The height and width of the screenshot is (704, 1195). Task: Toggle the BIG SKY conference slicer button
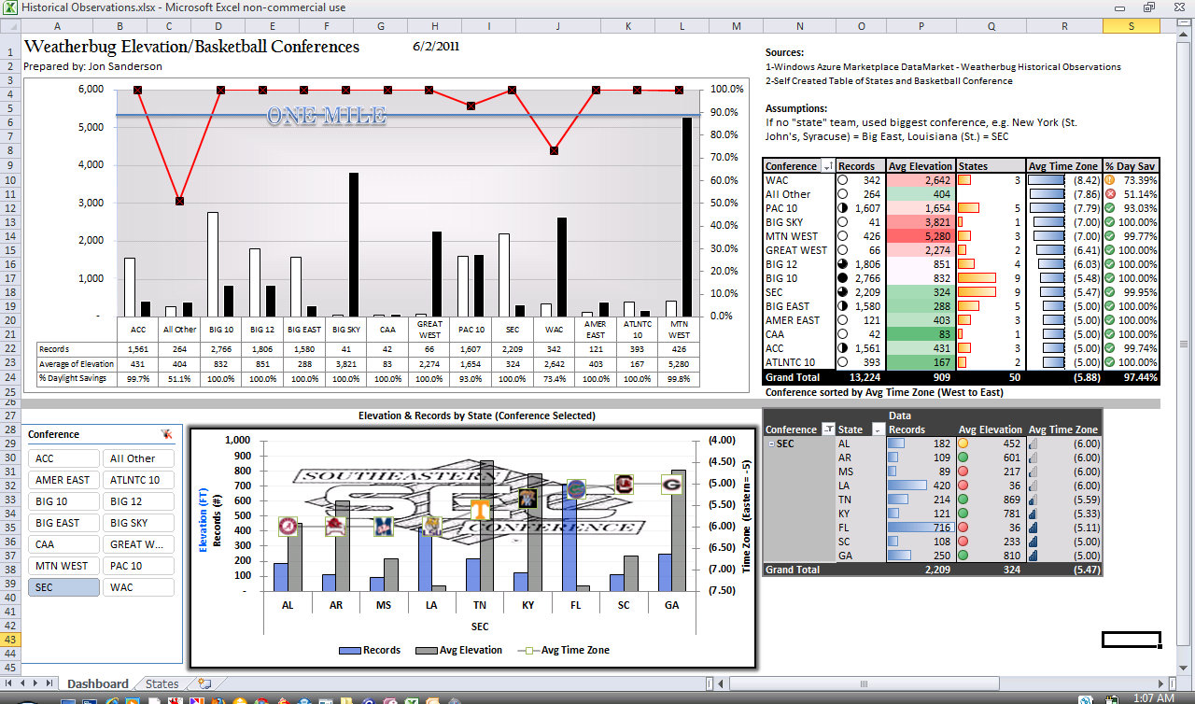coord(138,523)
